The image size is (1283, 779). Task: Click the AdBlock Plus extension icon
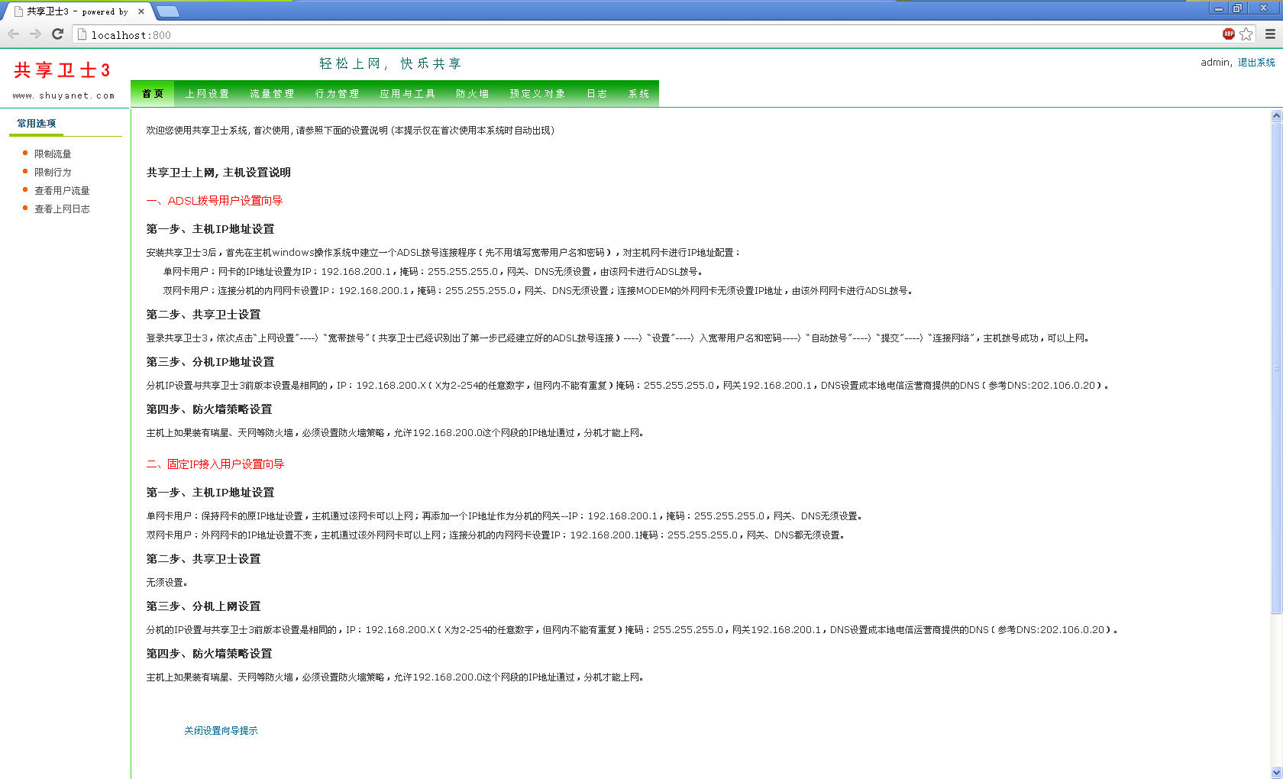pos(1229,34)
